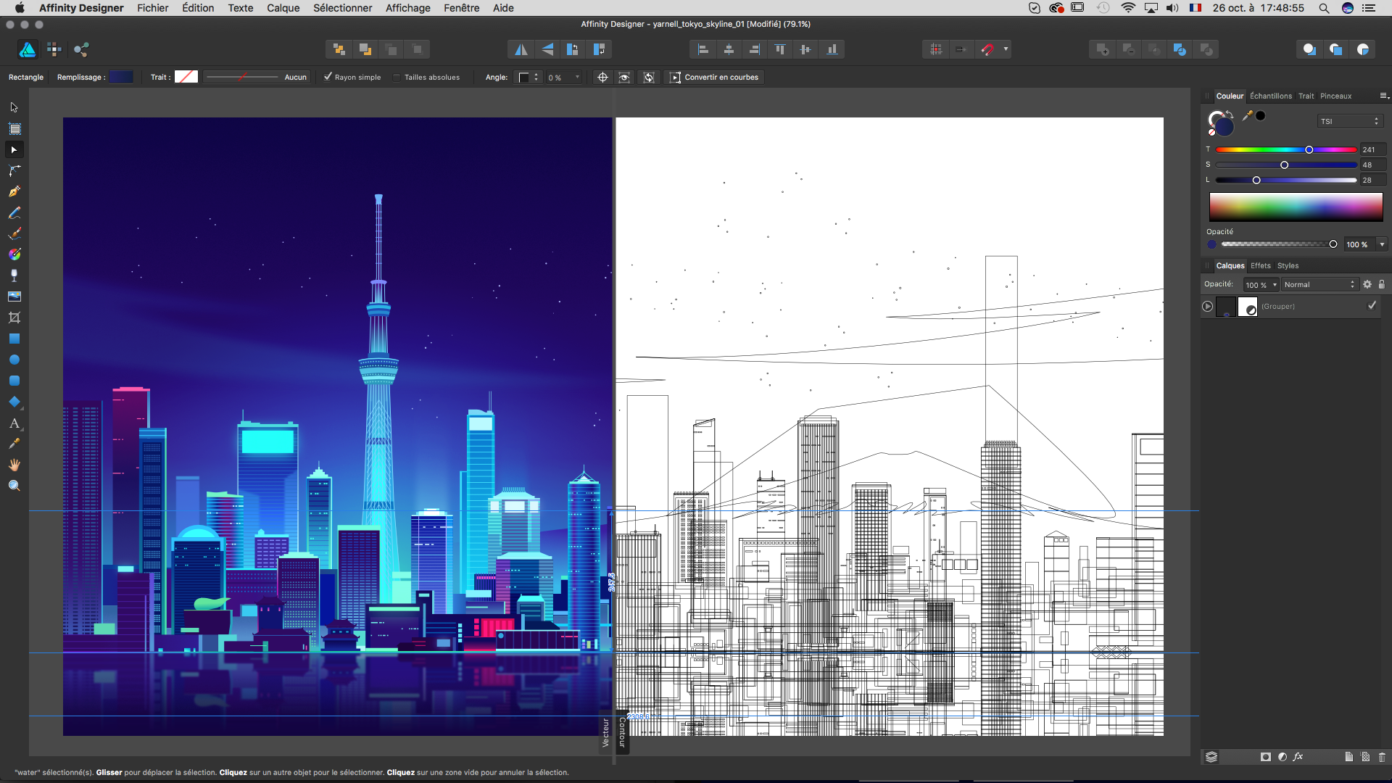The width and height of the screenshot is (1392, 783).
Task: Click the Aucun stroke width button
Action: pyautogui.click(x=295, y=78)
